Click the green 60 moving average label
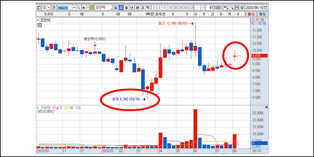314x157 pixels. (x=72, y=107)
